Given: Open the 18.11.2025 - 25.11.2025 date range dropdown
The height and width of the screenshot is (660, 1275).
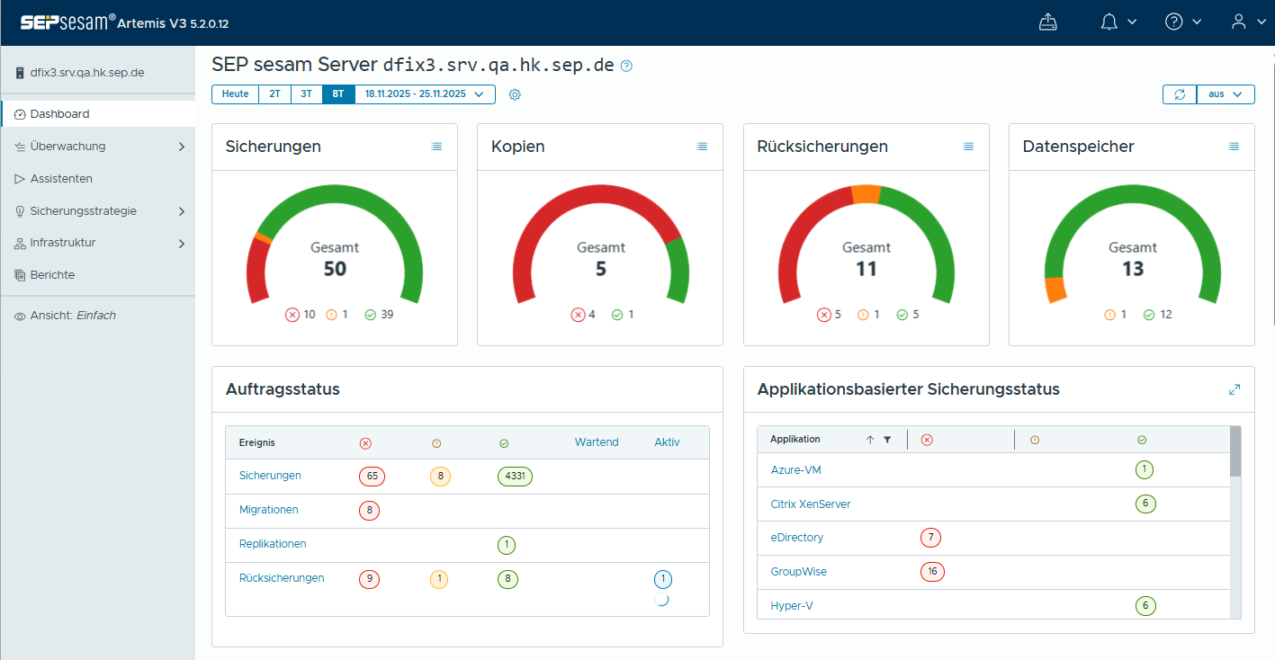Looking at the screenshot, I should [425, 94].
